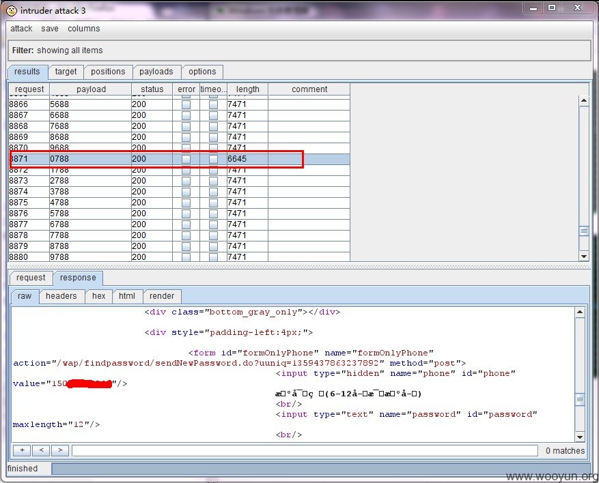Select payload cell 3788
This screenshot has height=483, width=599.
[91, 192]
